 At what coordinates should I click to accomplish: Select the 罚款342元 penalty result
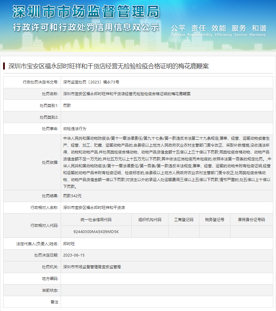click(72, 196)
